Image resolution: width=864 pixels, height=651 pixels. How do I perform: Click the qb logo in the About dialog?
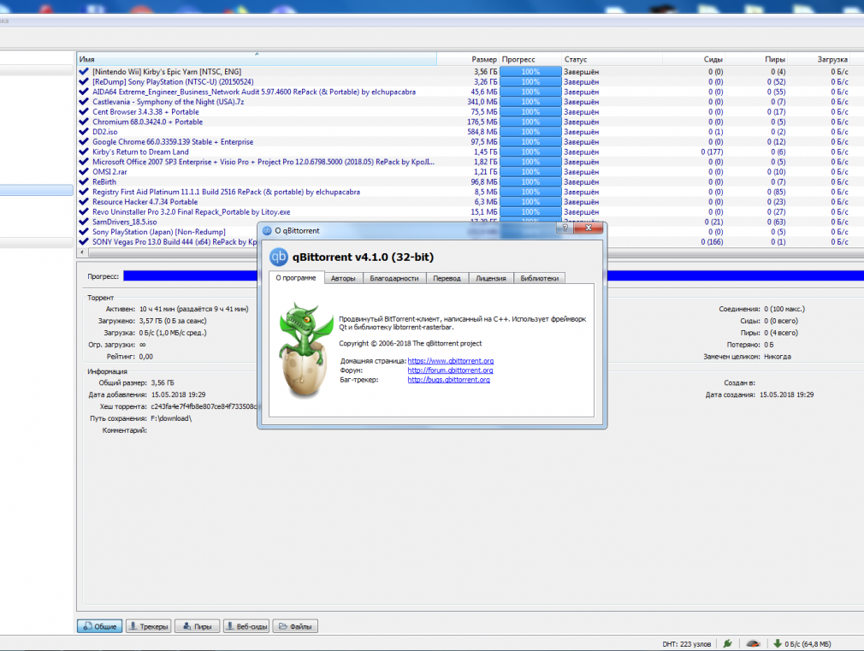pyautogui.click(x=278, y=257)
